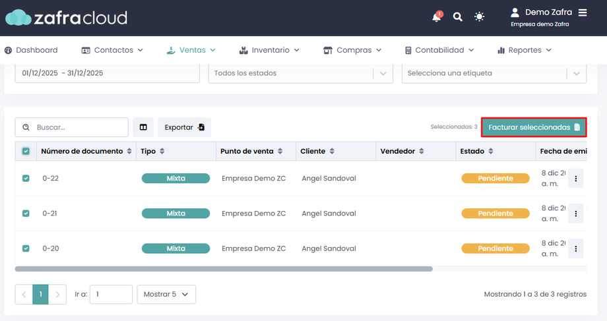The height and width of the screenshot is (321, 607).
Task: Expand the Reportes menu
Action: 525,50
